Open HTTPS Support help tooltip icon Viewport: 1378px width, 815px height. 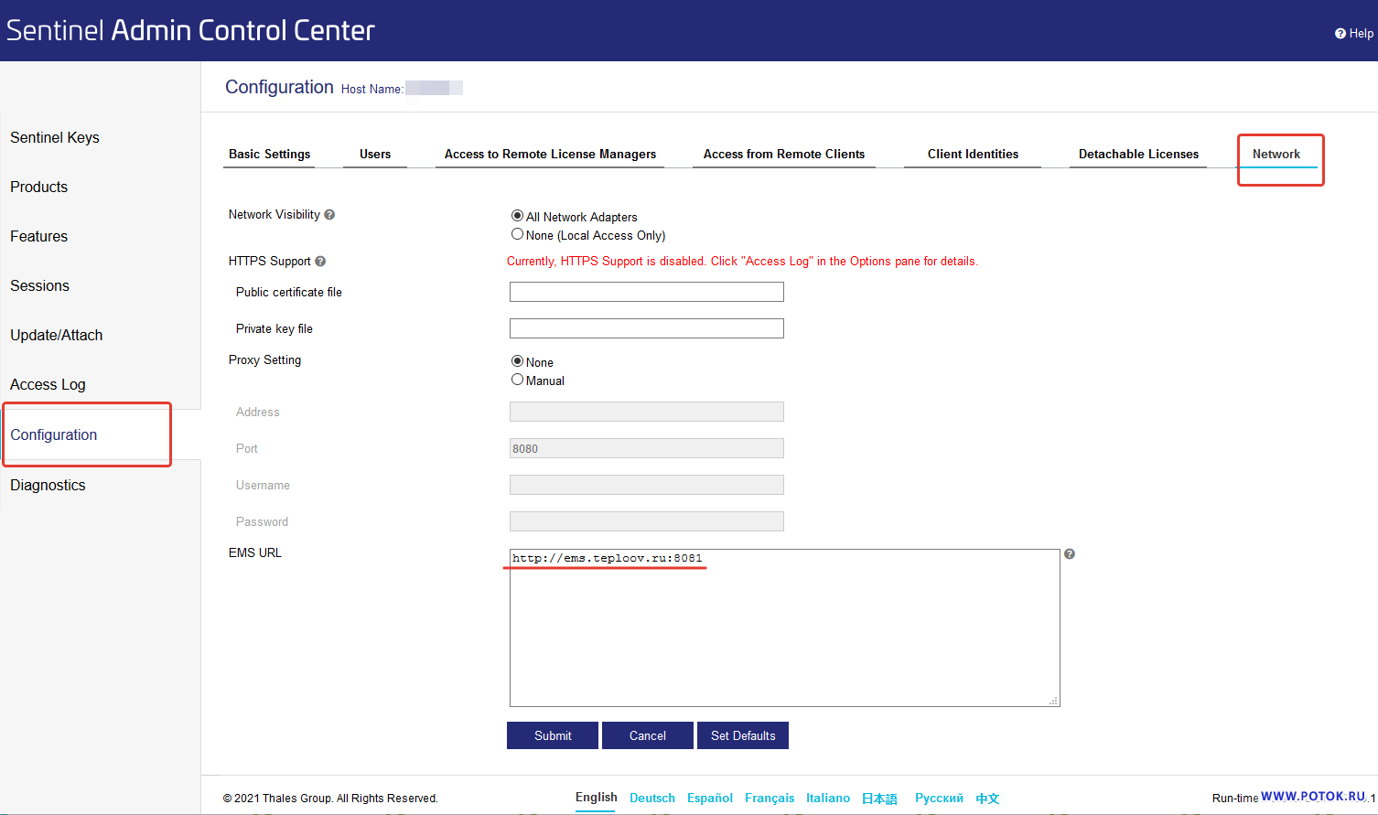[320, 262]
